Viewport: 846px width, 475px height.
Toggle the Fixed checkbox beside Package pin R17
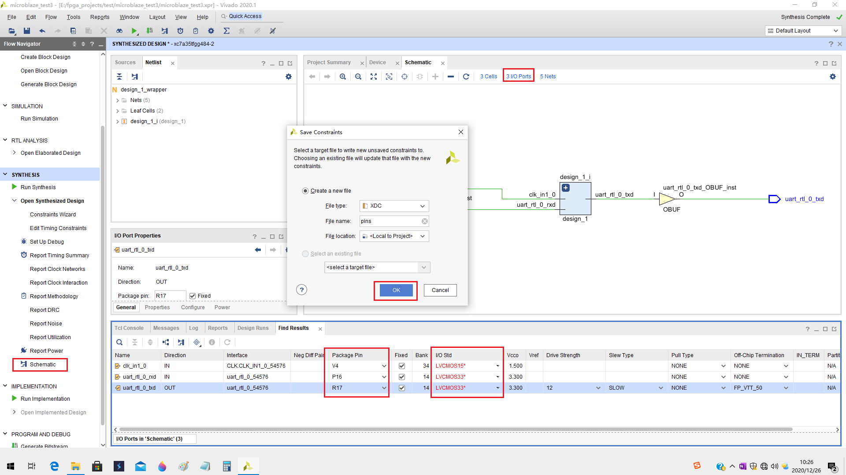tap(193, 296)
